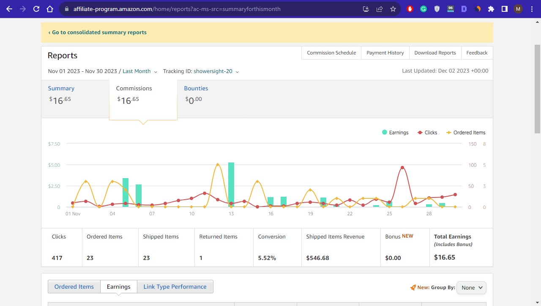Click the shield extension icon
Screen dimensions: 541x306
(437, 9)
